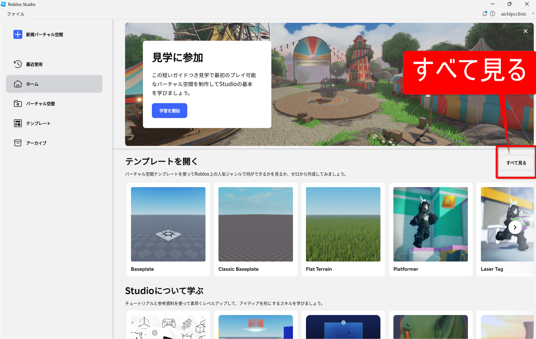Expand the aichipcclinic account dropdown arrow

(x=533, y=14)
